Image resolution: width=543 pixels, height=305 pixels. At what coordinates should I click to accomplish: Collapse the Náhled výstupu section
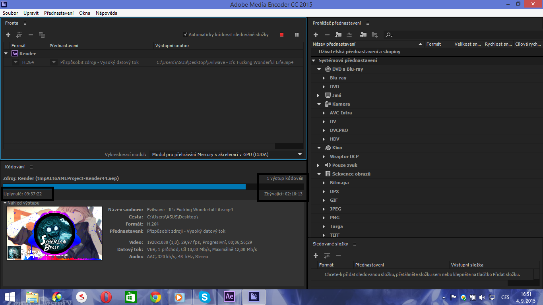[x=5, y=203]
